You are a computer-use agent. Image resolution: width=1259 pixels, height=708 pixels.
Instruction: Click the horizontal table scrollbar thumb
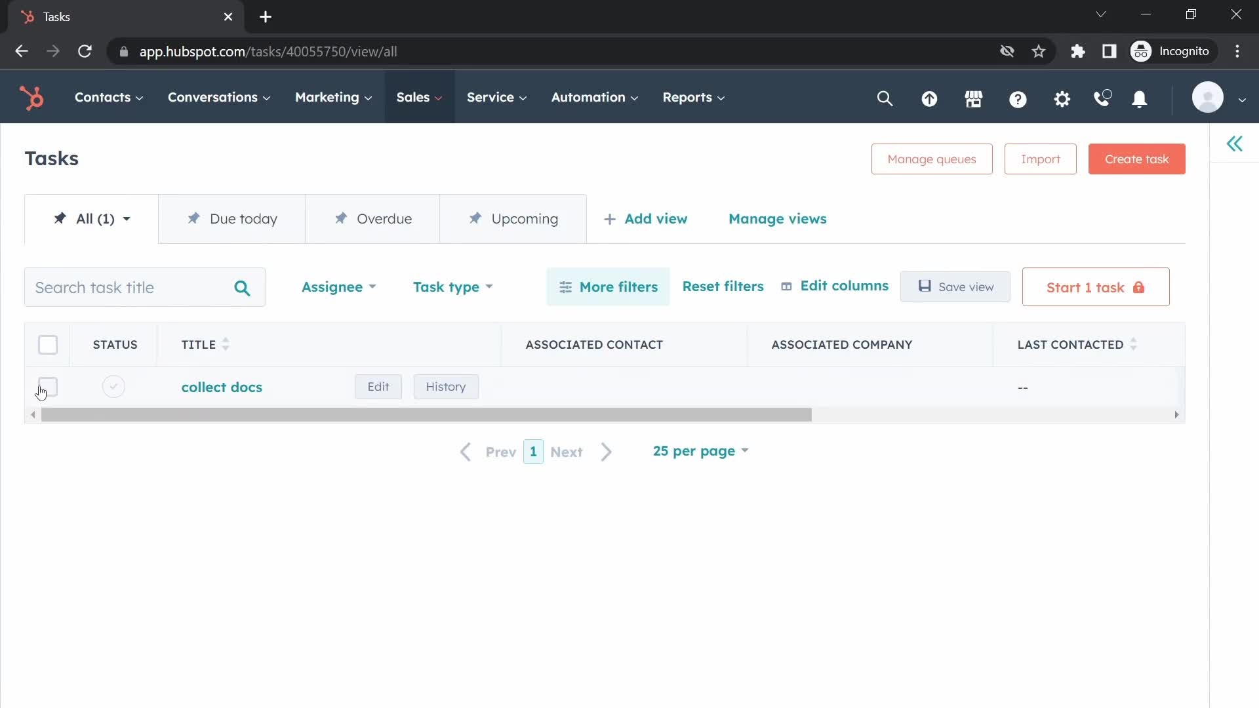[426, 415]
